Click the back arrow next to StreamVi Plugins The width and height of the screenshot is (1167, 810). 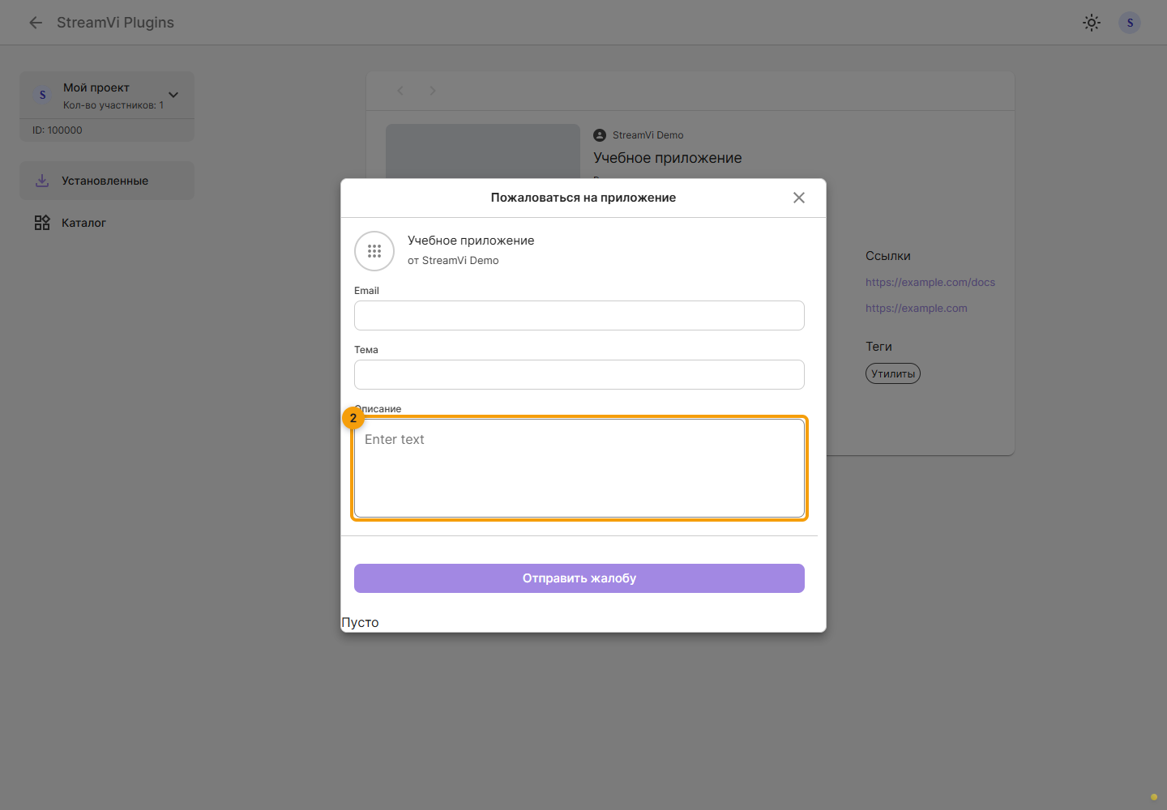click(x=36, y=23)
